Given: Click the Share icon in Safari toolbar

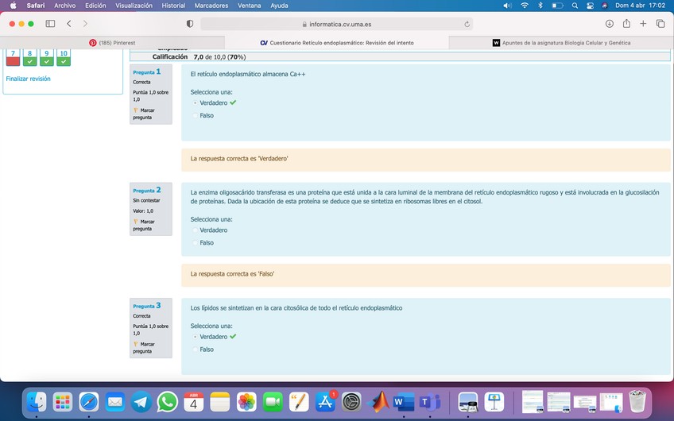Looking at the screenshot, I should click(x=626, y=24).
